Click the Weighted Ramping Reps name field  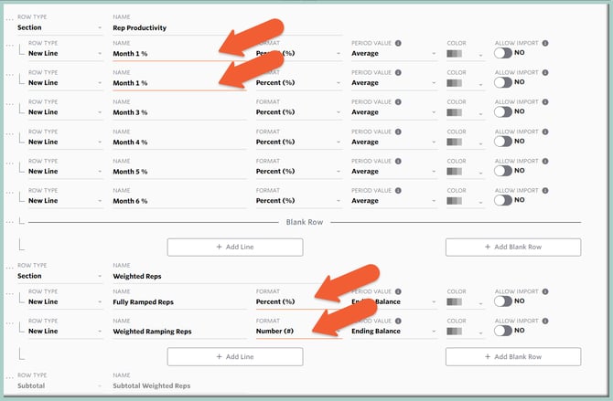178,332
